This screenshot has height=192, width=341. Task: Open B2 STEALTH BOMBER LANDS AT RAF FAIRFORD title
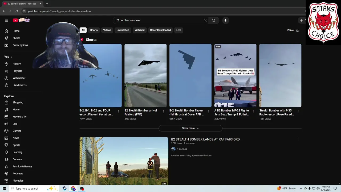pyautogui.click(x=205, y=139)
